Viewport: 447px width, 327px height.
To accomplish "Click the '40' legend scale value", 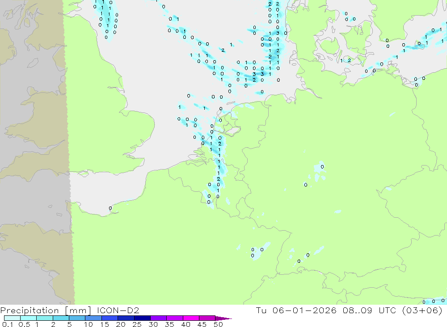I will tap(186, 324).
